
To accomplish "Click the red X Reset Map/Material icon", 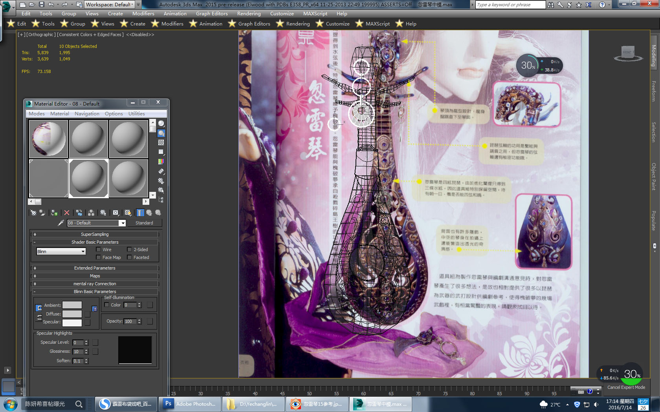I will [x=67, y=213].
